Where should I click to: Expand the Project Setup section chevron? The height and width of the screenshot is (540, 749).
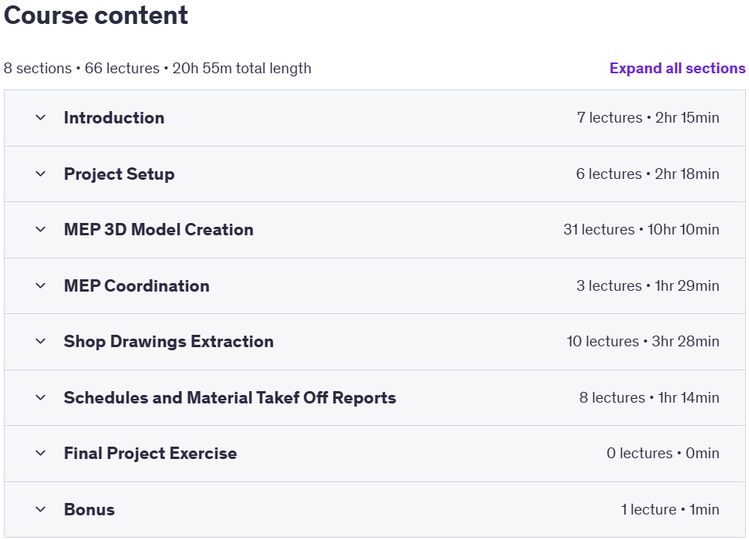41,174
